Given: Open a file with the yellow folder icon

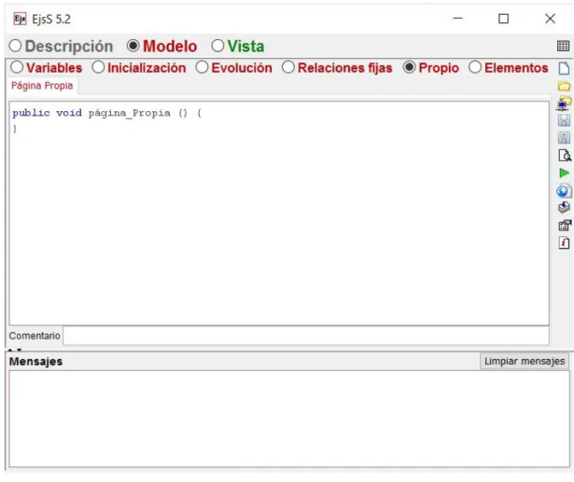Looking at the screenshot, I should pos(564,87).
